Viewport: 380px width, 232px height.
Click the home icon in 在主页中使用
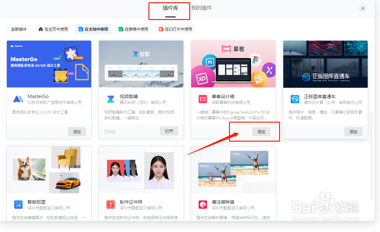point(41,29)
